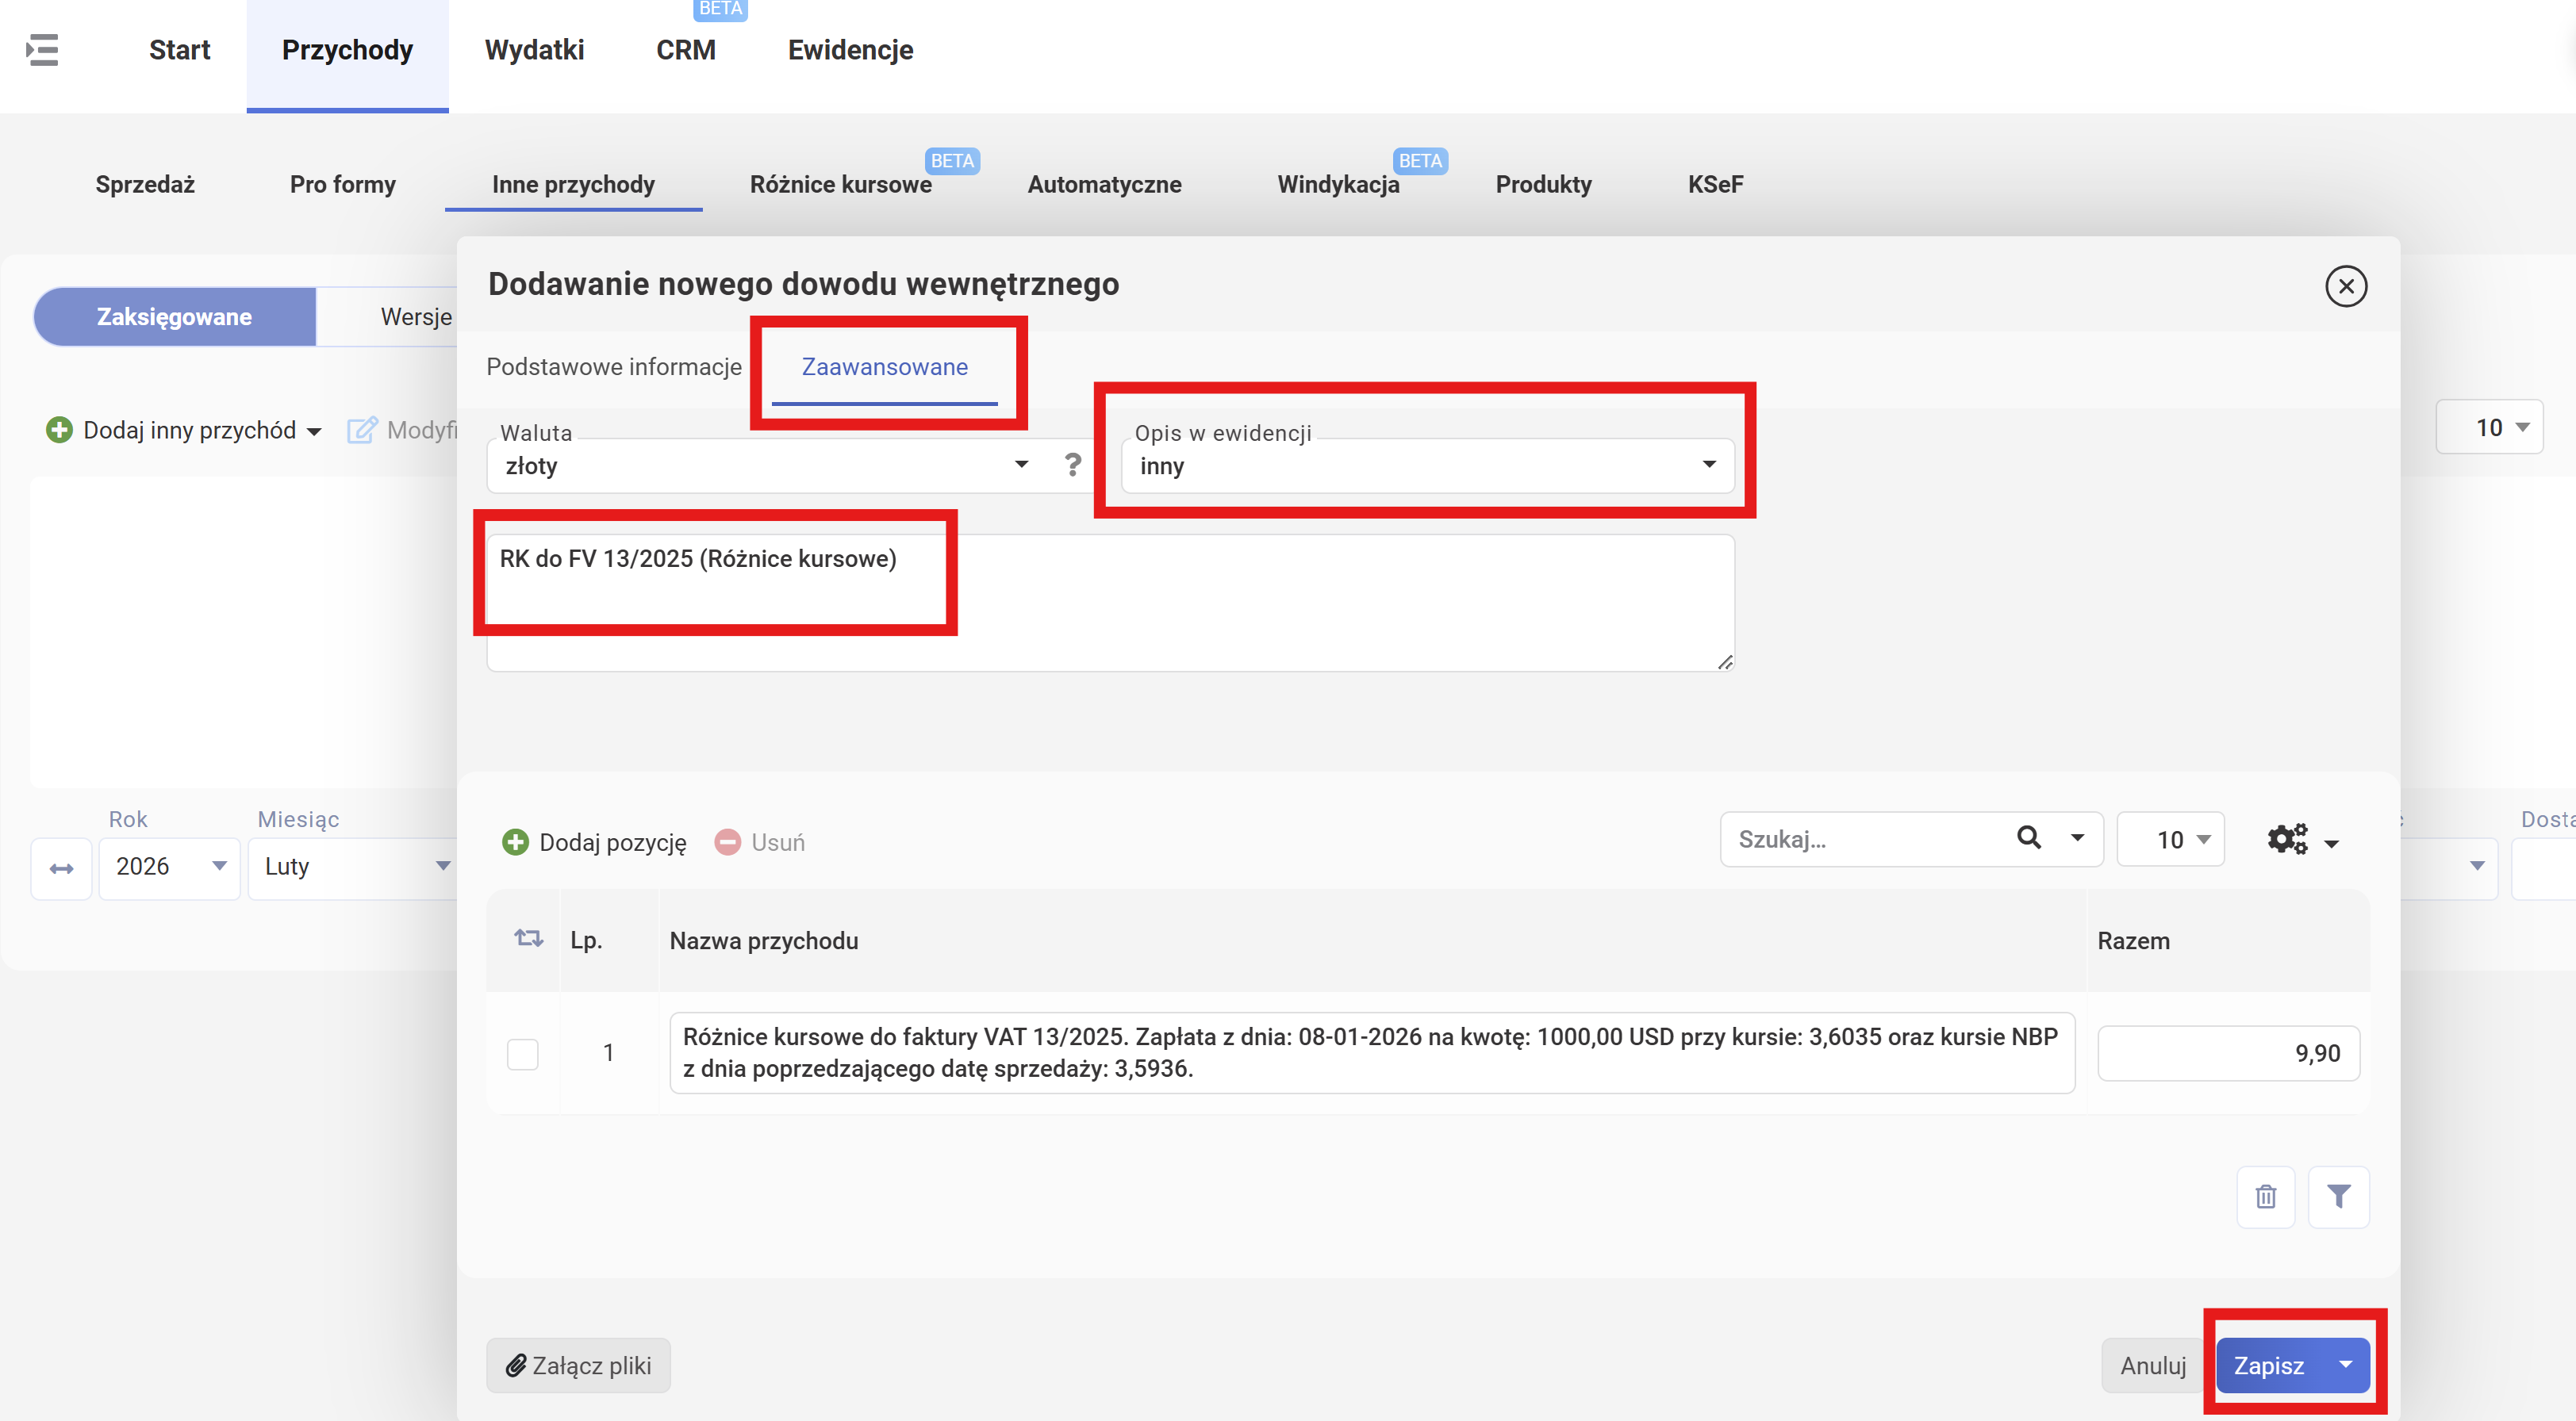Open the Opis w ewidencji dropdown
Screen dimensions: 2576x1421
coord(1426,465)
